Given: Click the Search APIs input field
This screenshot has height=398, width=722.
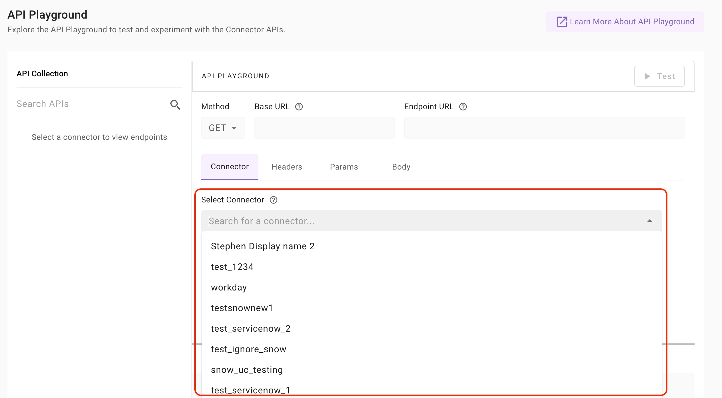Looking at the screenshot, I should click(x=91, y=104).
